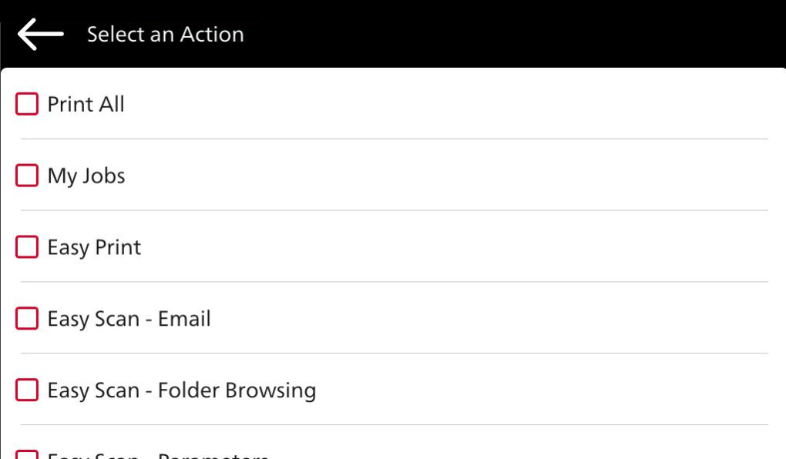Click the My Jobs label text
Screen dimensions: 786x459
pos(86,176)
